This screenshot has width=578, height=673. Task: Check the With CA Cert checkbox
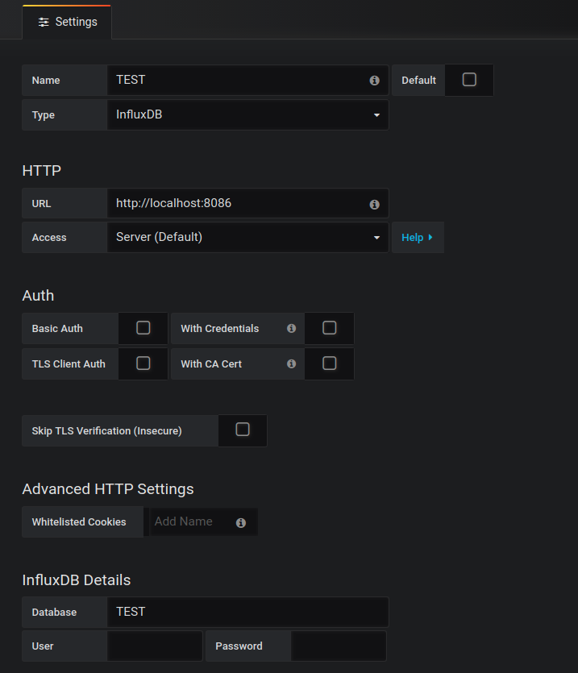pos(330,364)
